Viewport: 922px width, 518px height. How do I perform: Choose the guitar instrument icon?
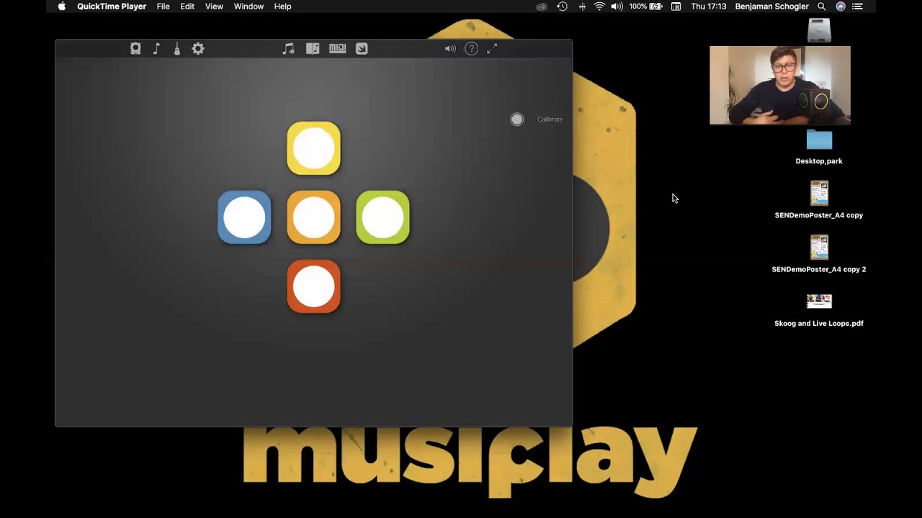177,48
